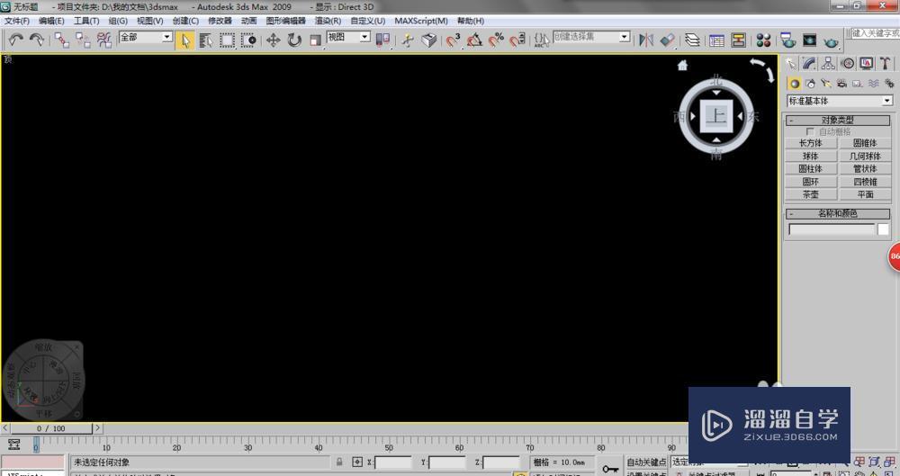Click the 茶壶 teapot button

click(x=811, y=194)
